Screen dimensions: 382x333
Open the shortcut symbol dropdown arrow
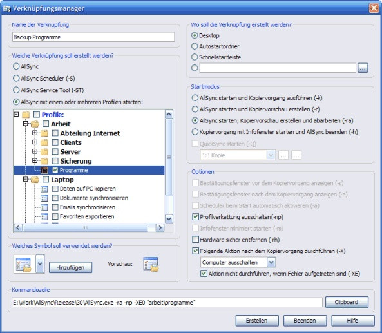pyautogui.click(x=40, y=264)
